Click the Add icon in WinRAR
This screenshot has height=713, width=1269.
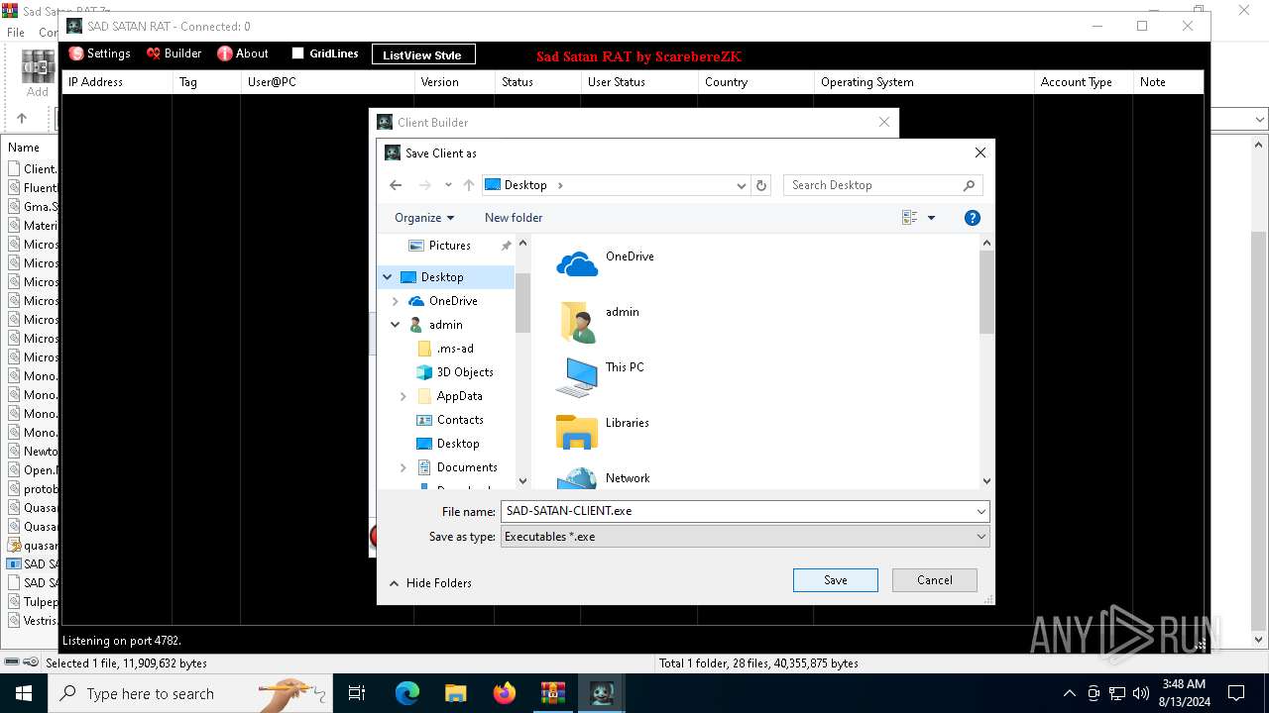[x=38, y=74]
